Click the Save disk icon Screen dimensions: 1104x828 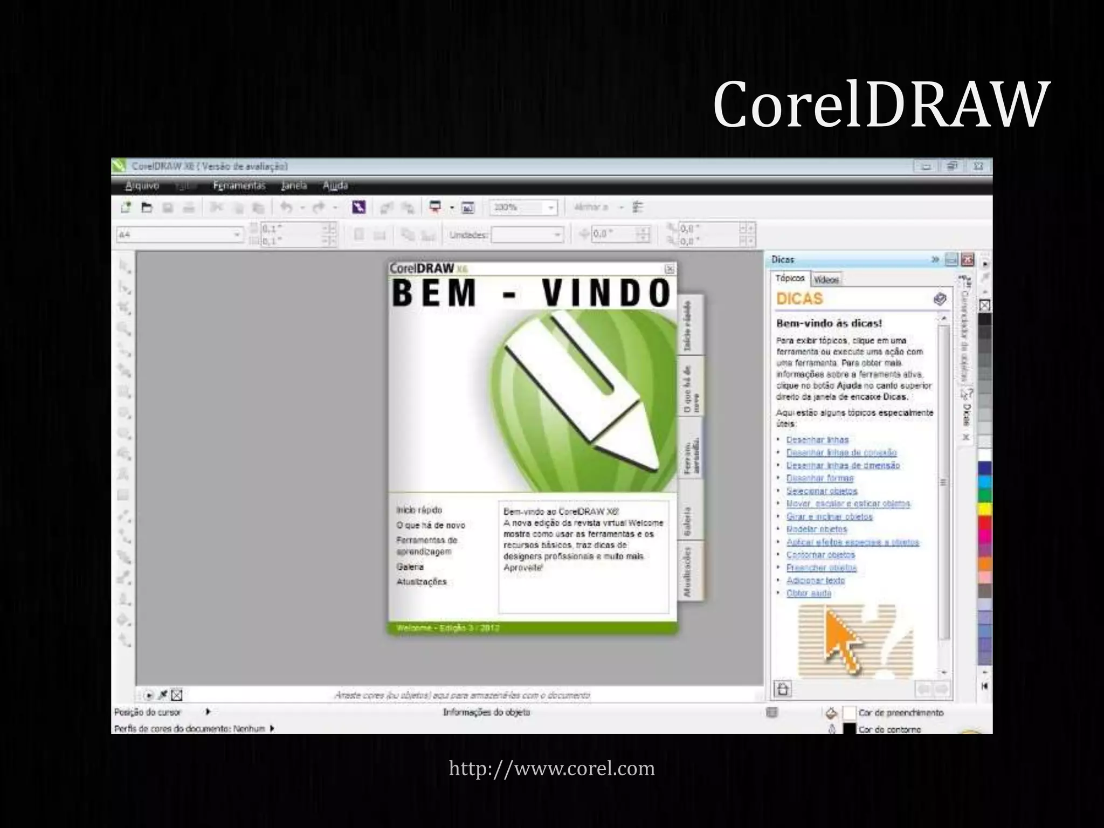(168, 207)
